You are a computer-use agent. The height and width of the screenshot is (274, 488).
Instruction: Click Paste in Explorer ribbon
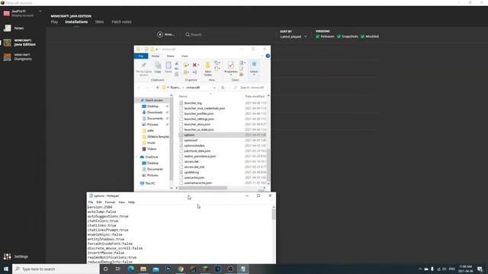pos(169,68)
